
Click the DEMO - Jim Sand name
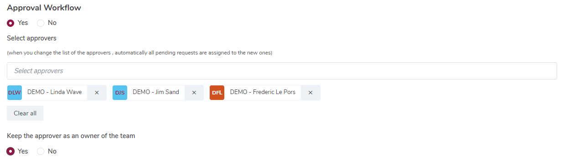click(156, 92)
